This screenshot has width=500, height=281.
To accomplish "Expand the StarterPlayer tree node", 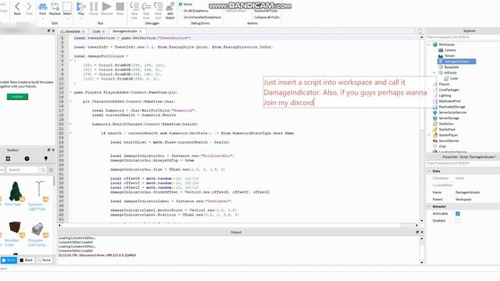I will pyautogui.click(x=429, y=135).
